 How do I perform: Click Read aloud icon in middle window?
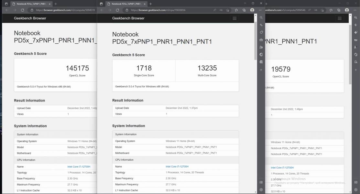(x=215, y=10)
